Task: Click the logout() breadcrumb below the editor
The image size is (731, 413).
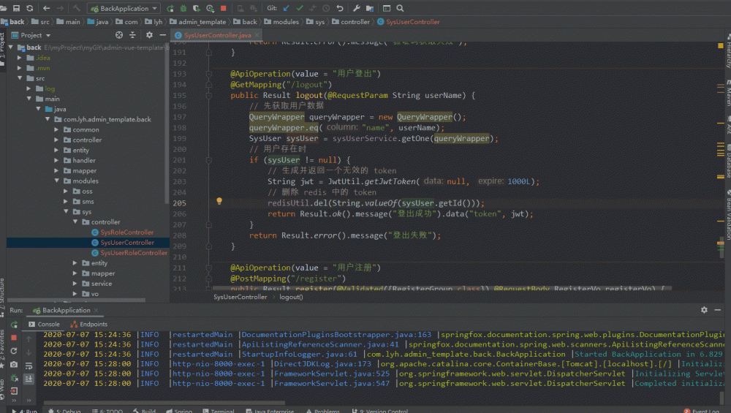Action: (291, 297)
